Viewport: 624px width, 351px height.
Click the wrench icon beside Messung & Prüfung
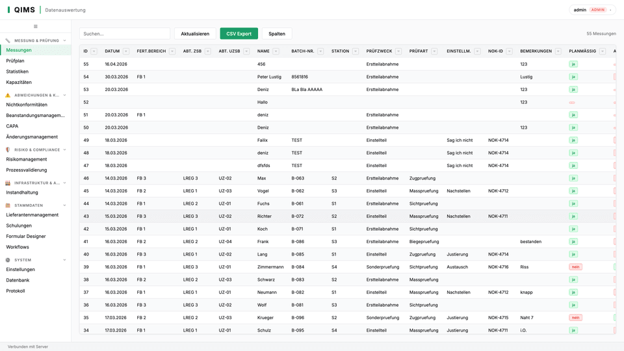[x=8, y=40]
